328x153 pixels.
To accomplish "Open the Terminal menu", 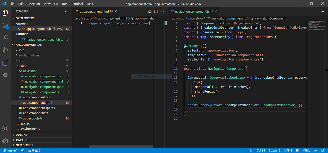I will [x=77, y=4].
